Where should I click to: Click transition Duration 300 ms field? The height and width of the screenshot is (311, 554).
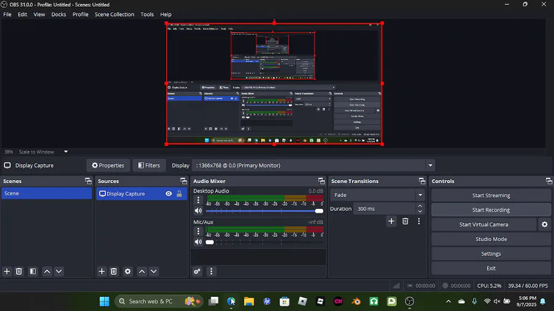[x=384, y=209]
